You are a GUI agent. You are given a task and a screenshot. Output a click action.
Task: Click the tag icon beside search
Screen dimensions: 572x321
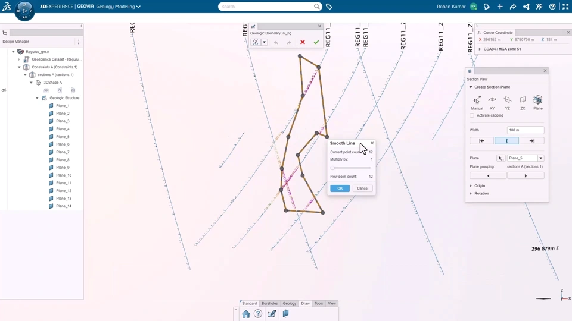pyautogui.click(x=329, y=7)
